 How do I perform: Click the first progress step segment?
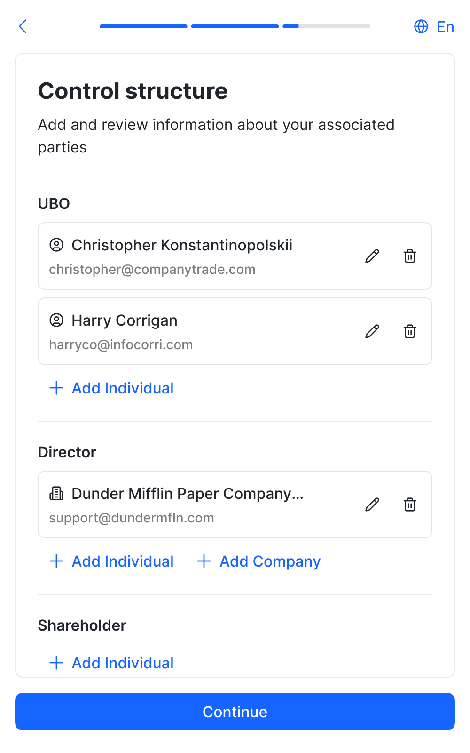click(x=143, y=26)
